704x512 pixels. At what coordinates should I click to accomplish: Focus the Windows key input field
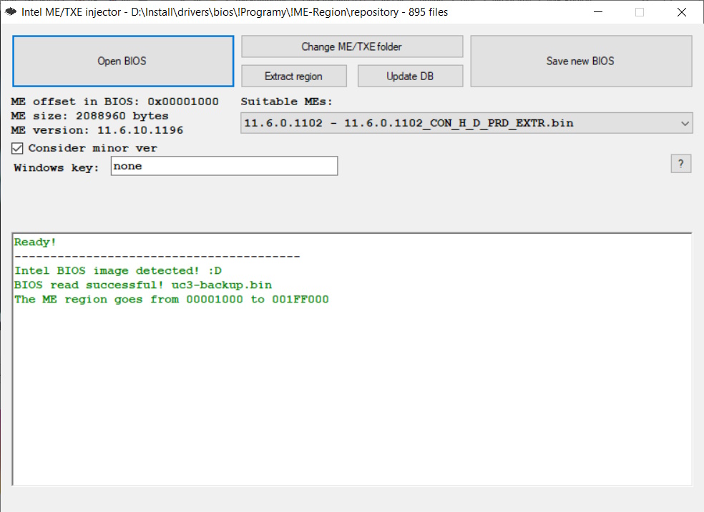(x=224, y=167)
